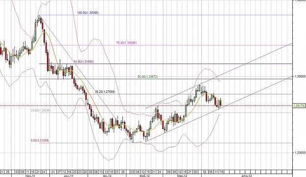This screenshot has width=306, height=177.
Task: Click the Nov-11 month label
Action: coord(30,176)
